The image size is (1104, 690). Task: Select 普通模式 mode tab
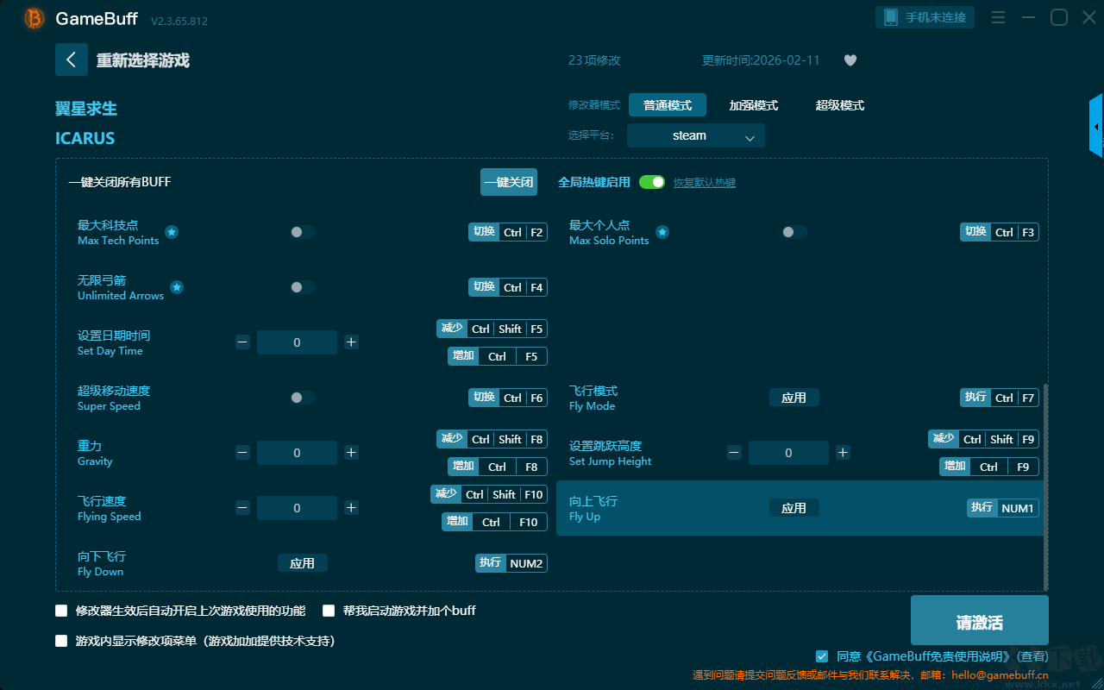668,105
